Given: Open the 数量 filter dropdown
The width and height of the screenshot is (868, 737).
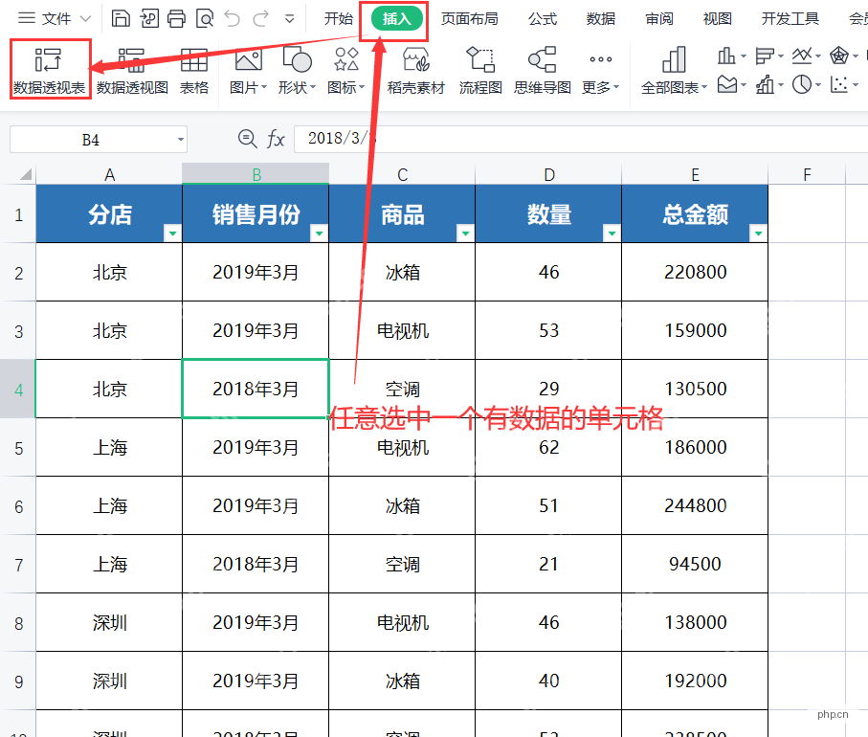Looking at the screenshot, I should pyautogui.click(x=612, y=234).
